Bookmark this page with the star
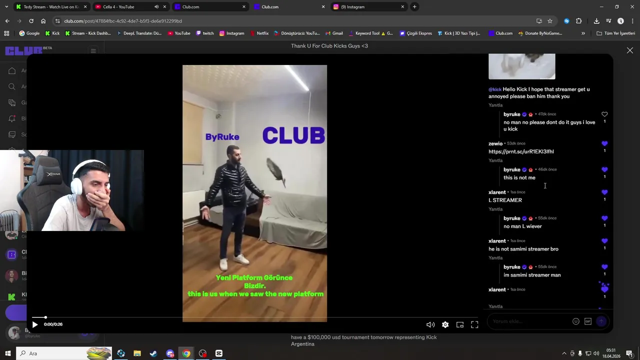Image resolution: width=640 pixels, height=360 pixels. click(550, 21)
